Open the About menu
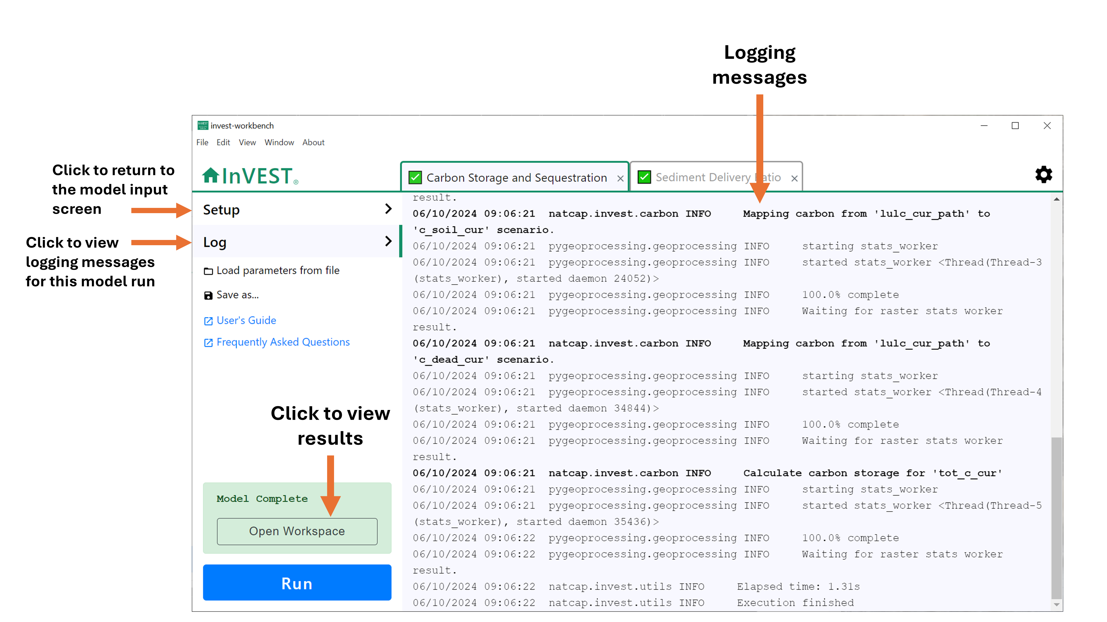The height and width of the screenshot is (622, 1107). pyautogui.click(x=313, y=142)
